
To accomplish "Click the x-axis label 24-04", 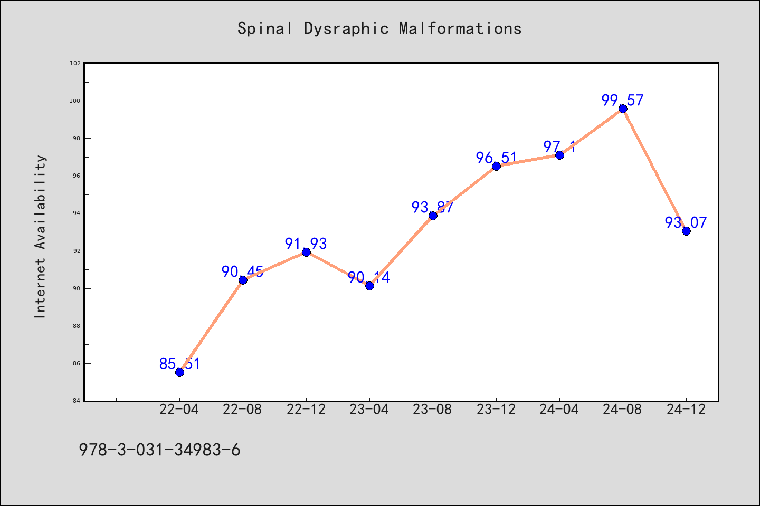I will point(559,410).
